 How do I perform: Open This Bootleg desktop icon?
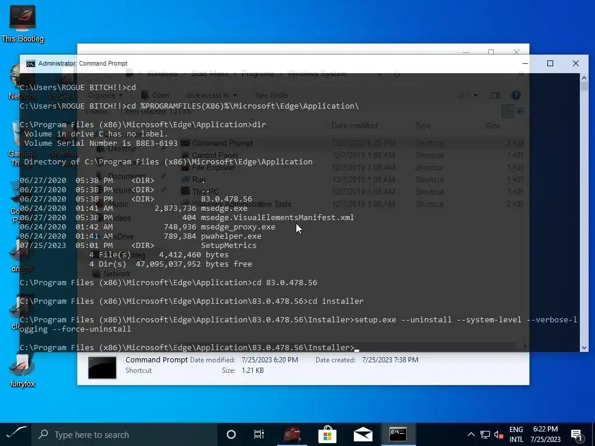click(x=23, y=23)
